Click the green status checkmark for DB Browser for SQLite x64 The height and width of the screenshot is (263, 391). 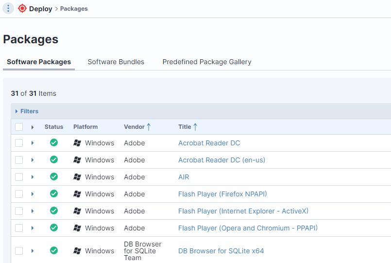pos(54,250)
